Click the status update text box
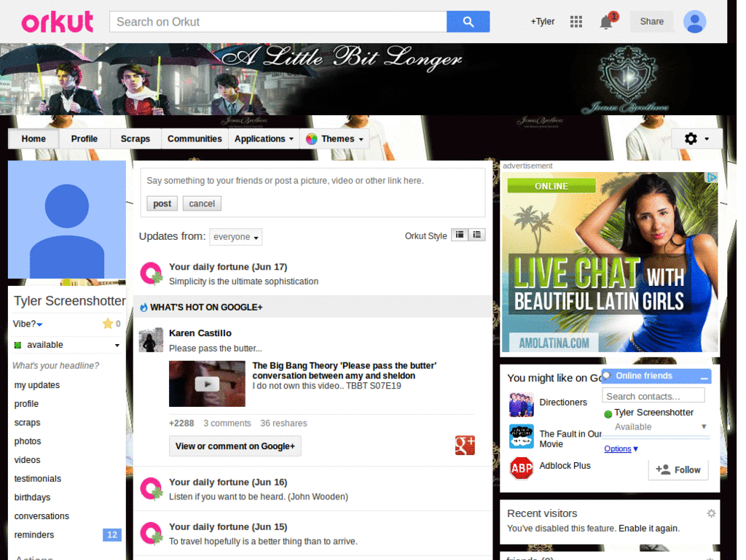The height and width of the screenshot is (560, 746). click(313, 181)
